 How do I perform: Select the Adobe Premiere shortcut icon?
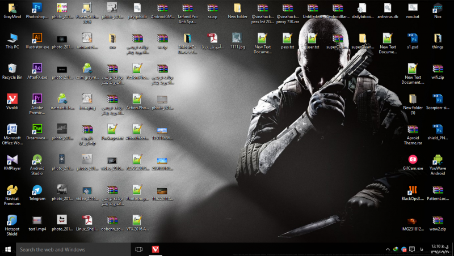click(x=37, y=104)
